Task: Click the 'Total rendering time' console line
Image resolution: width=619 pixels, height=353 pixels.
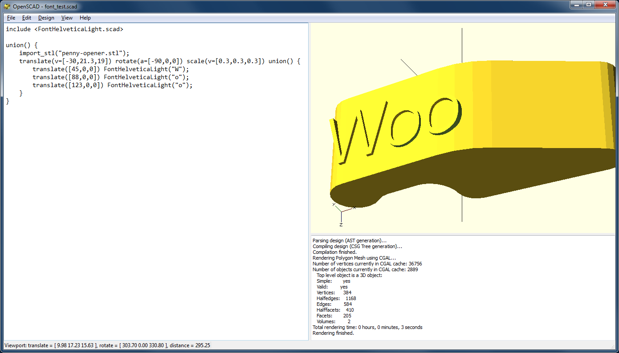Action: [367, 327]
